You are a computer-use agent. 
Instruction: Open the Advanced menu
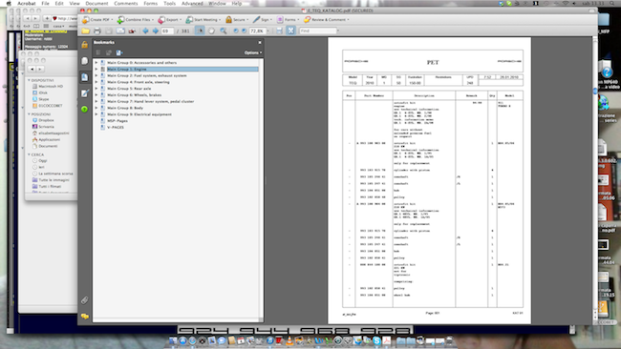[x=192, y=3]
